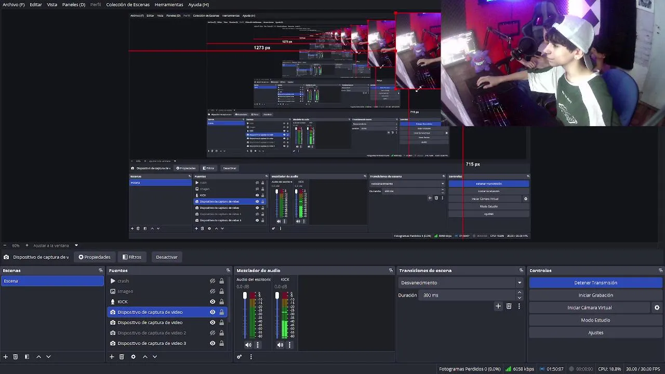Image resolution: width=665 pixels, height=374 pixels.
Task: Move scene down arrow in Escenas toolbar
Action: click(48, 357)
